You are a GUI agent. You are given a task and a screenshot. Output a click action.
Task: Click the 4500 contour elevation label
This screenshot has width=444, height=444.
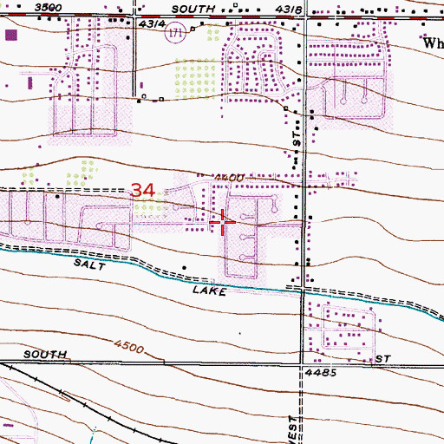(129, 346)
